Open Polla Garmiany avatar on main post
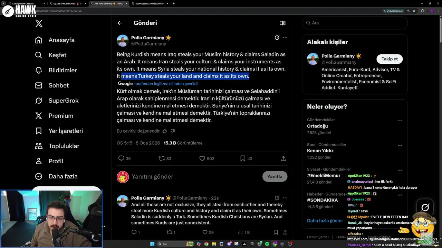The width and height of the screenshot is (442, 248). (x=123, y=41)
